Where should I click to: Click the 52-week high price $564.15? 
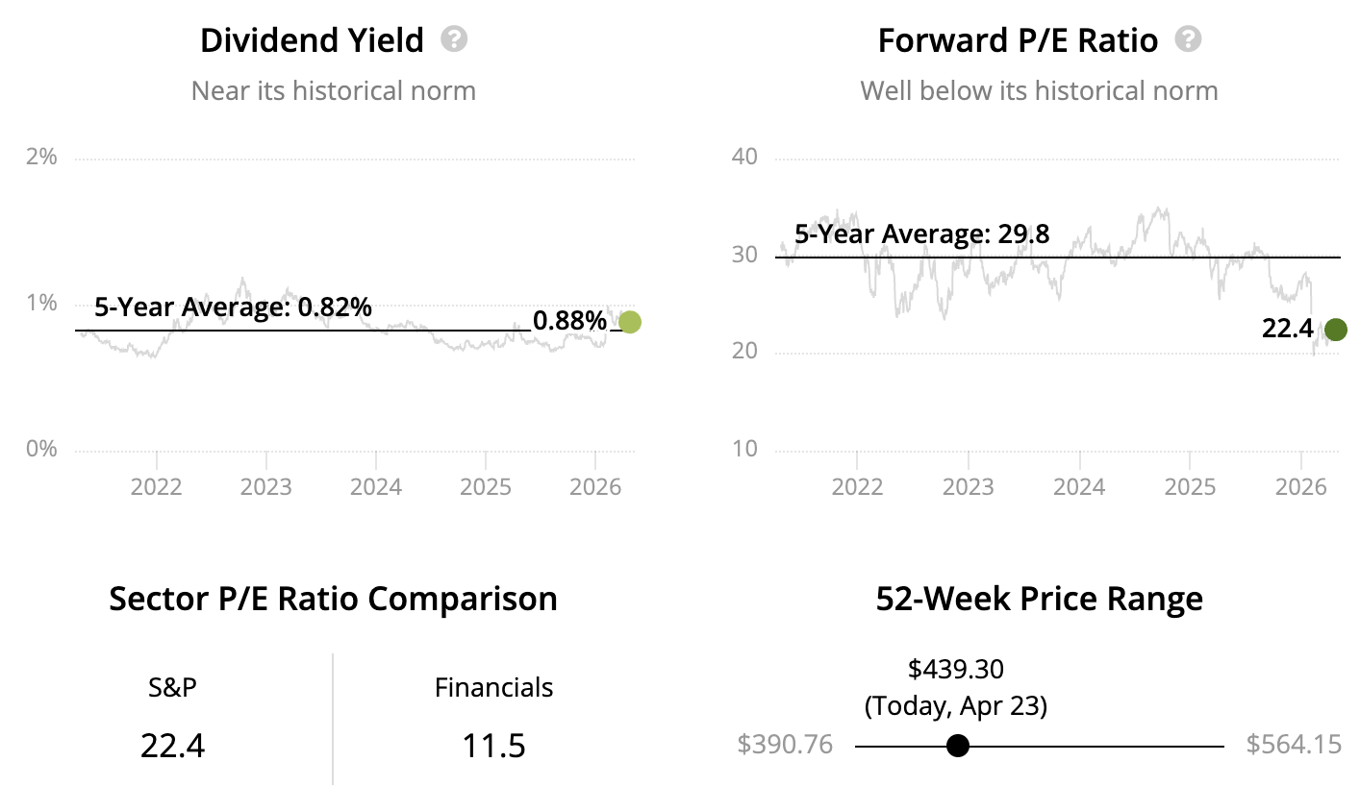(1294, 745)
